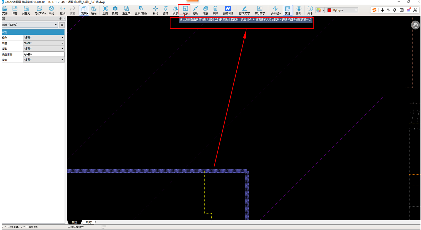Screen dimensions: 421x230
Task: Expand the ByLayer color dropdown
Action: point(342,10)
